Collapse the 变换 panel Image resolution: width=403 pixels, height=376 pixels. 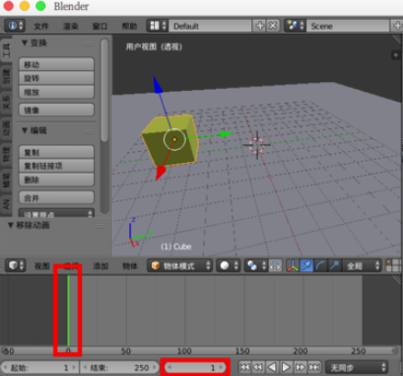coord(25,42)
